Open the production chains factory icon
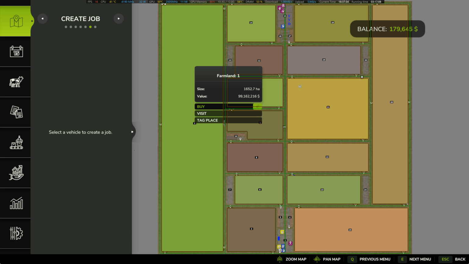Viewport: 469px width, 264px height. [16, 142]
